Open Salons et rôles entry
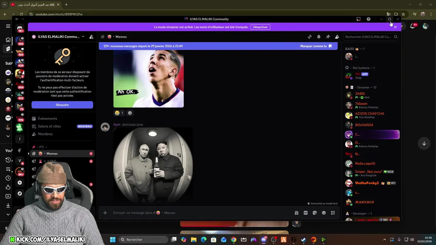Viewport: 436px width, 245px height. 62,126
